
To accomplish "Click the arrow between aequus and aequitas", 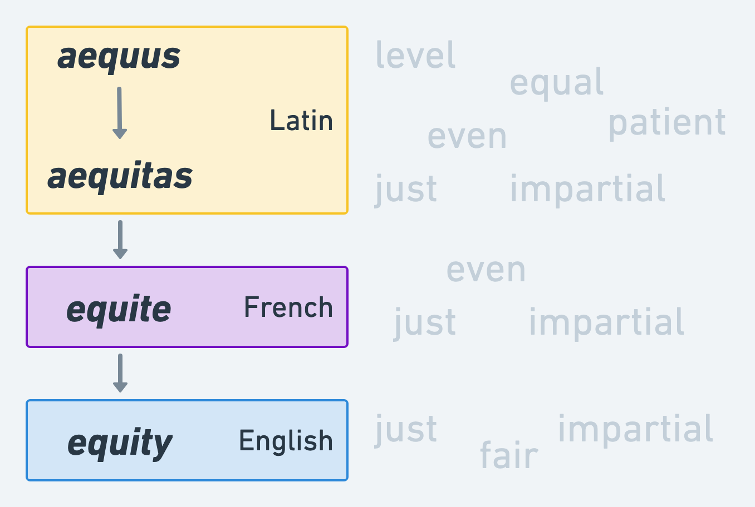I will (120, 113).
